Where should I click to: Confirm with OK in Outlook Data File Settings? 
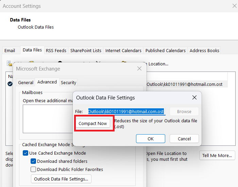[150, 139]
